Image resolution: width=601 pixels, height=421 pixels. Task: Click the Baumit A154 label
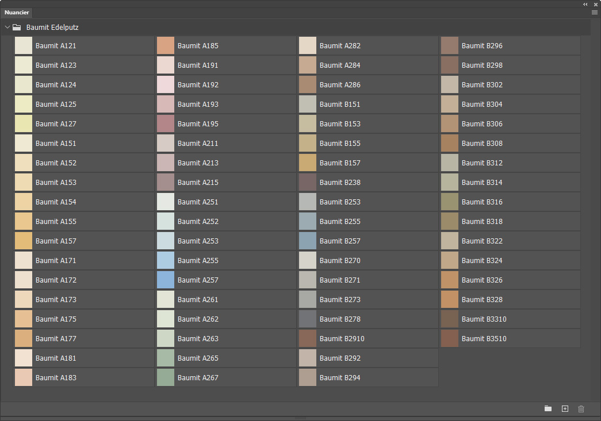pyautogui.click(x=56, y=202)
